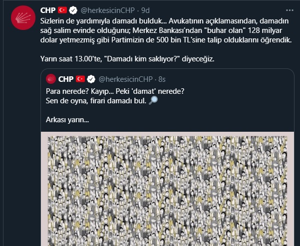Open the @herkesicinCHP handle in the quoted tweet
The height and width of the screenshot is (246, 300).
point(126,79)
